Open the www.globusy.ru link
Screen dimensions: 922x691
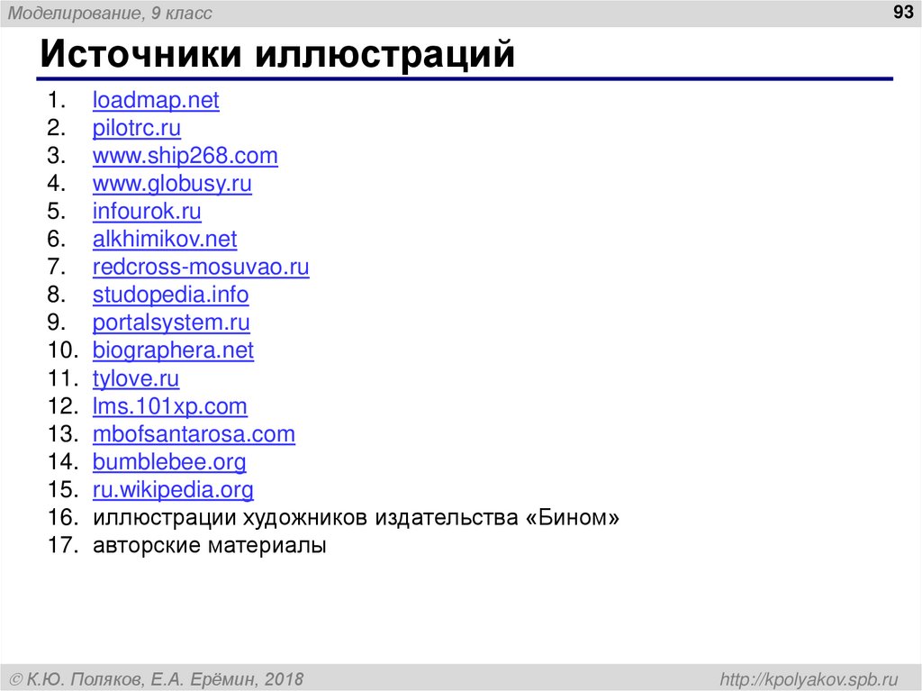point(172,184)
